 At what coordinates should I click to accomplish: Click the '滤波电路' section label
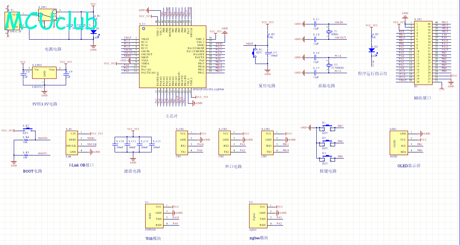click(x=133, y=171)
